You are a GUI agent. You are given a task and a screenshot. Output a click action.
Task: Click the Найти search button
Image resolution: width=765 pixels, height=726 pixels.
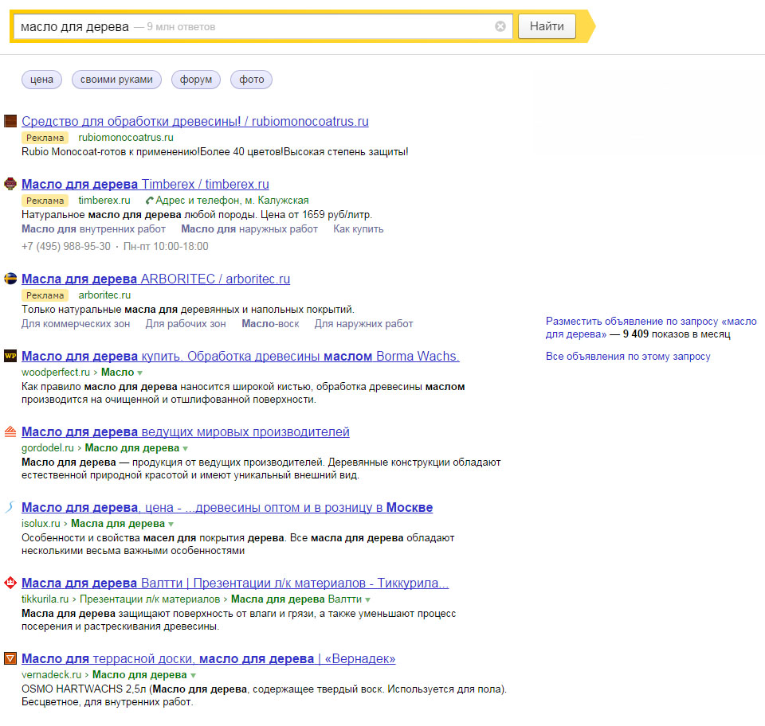547,26
